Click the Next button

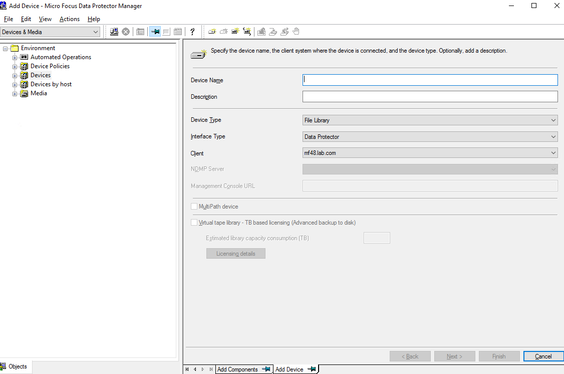(455, 356)
